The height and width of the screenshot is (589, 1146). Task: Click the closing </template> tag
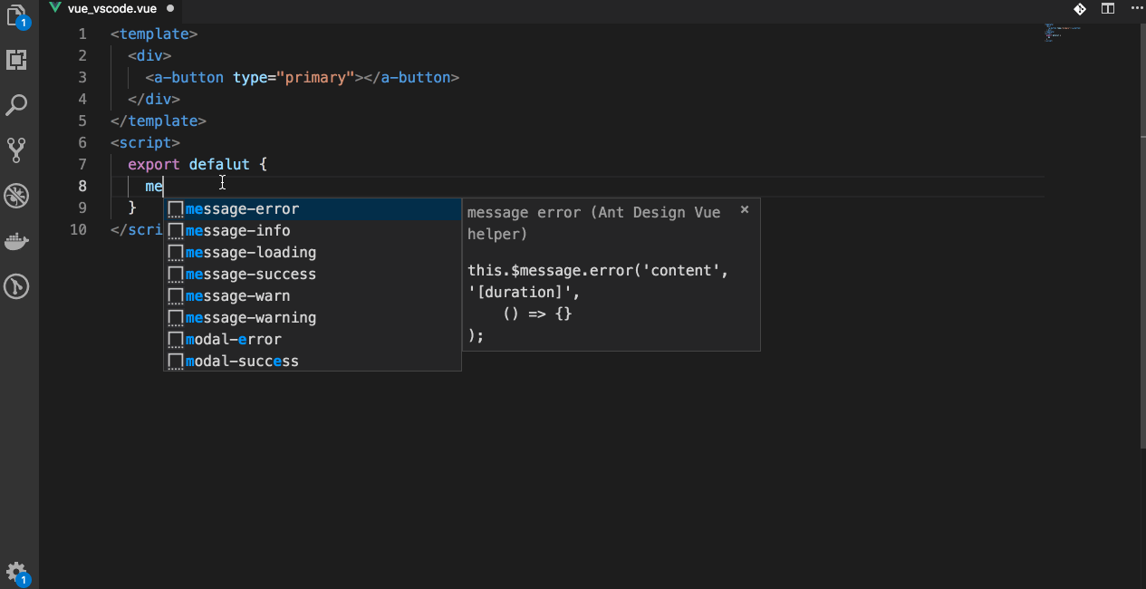(159, 121)
